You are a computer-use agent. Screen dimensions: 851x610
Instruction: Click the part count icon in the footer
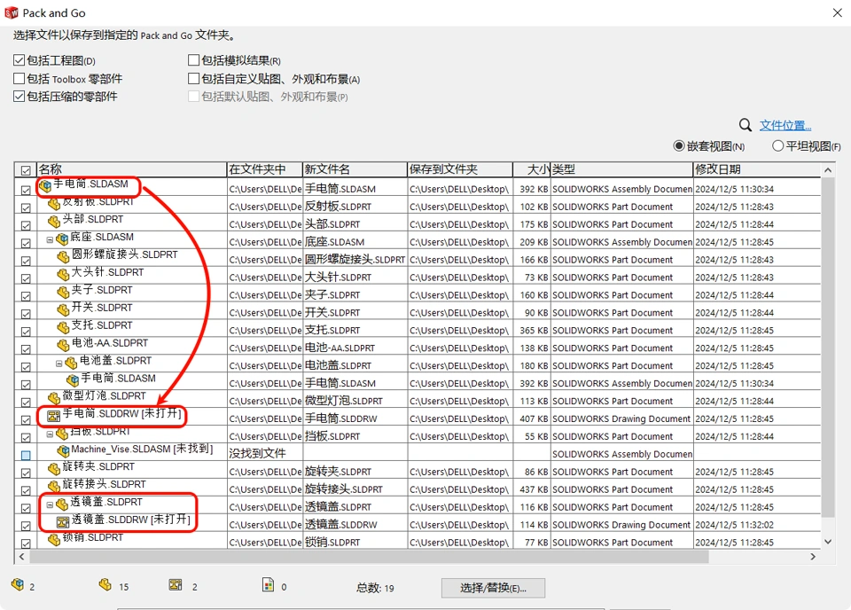pos(105,584)
